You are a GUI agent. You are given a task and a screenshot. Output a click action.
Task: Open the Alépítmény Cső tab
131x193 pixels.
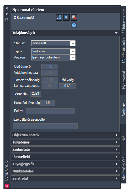coord(123,168)
